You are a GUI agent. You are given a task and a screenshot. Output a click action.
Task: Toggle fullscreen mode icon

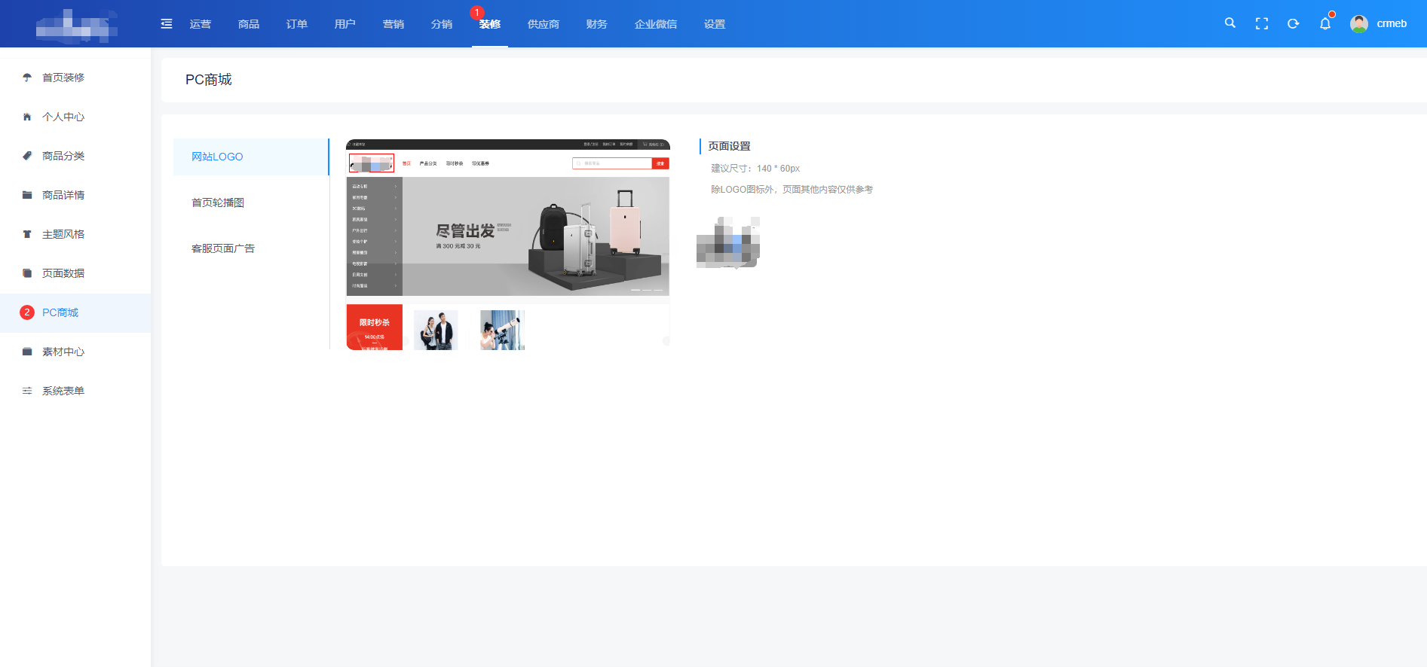(x=1262, y=24)
